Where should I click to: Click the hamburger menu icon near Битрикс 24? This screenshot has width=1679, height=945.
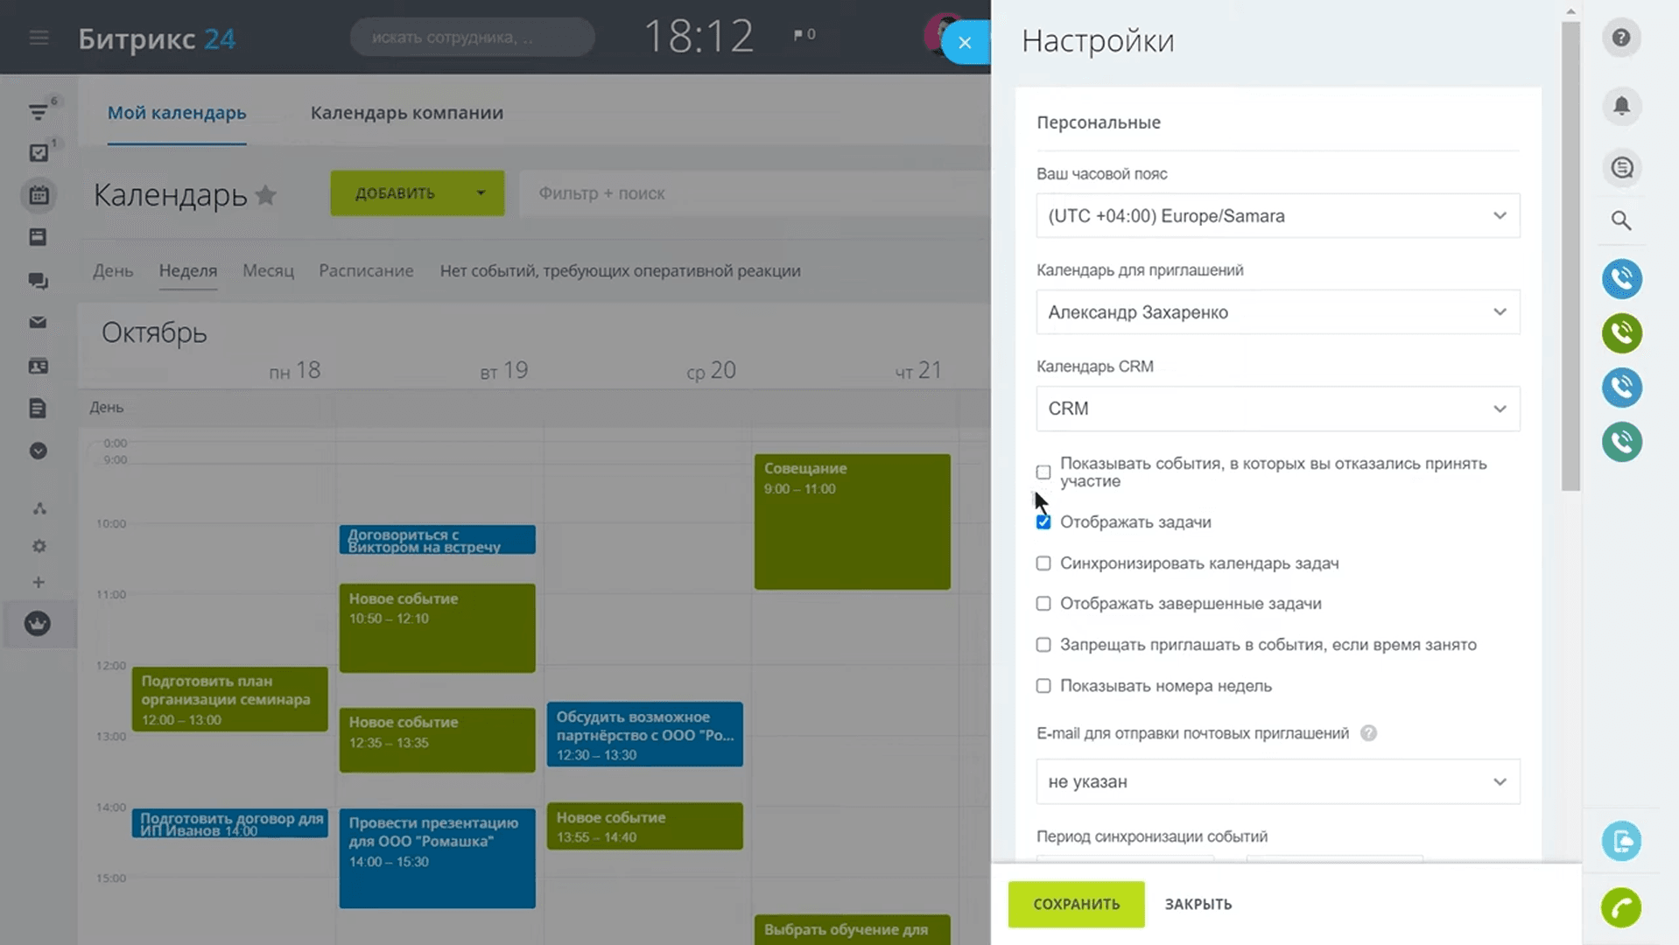[x=39, y=38]
